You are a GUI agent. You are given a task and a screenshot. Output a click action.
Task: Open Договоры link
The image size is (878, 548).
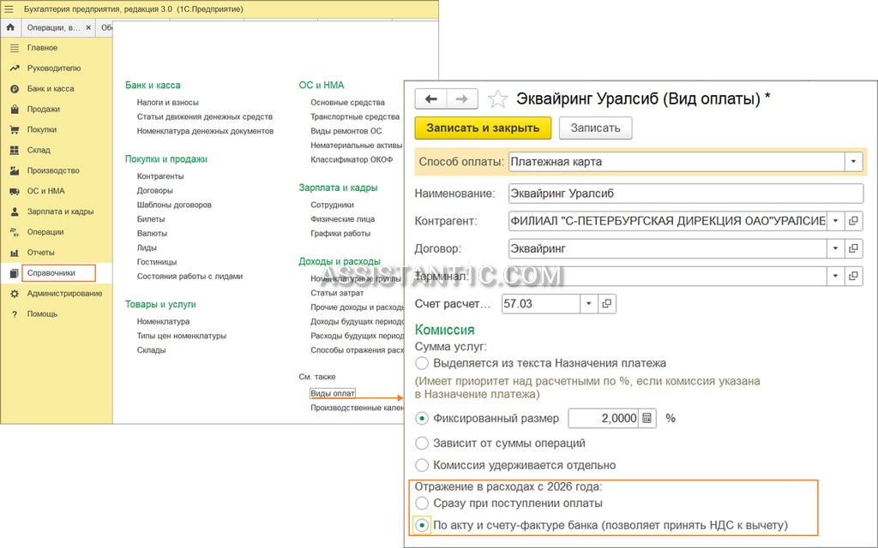(154, 191)
